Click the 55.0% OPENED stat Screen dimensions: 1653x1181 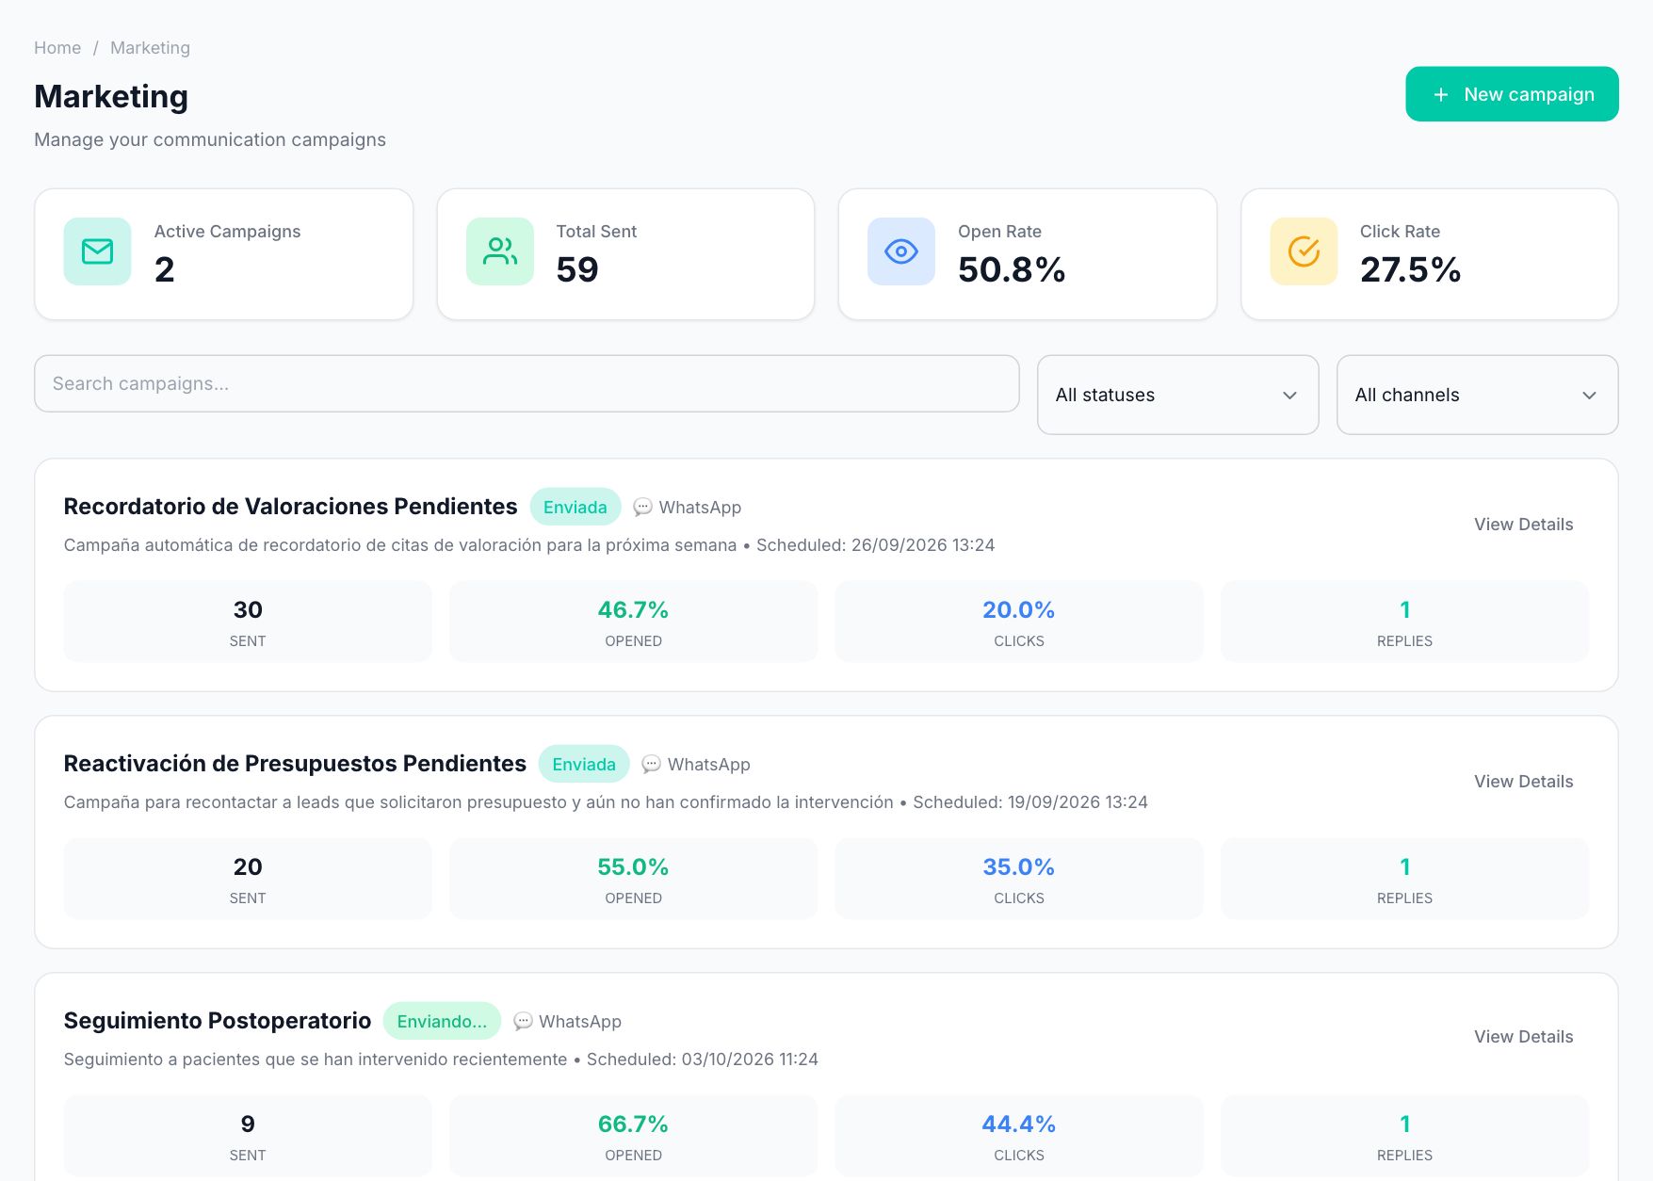point(633,879)
